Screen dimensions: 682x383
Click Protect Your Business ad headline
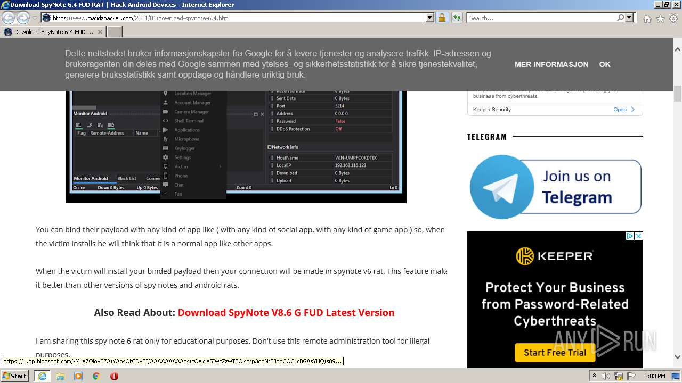pyautogui.click(x=555, y=304)
